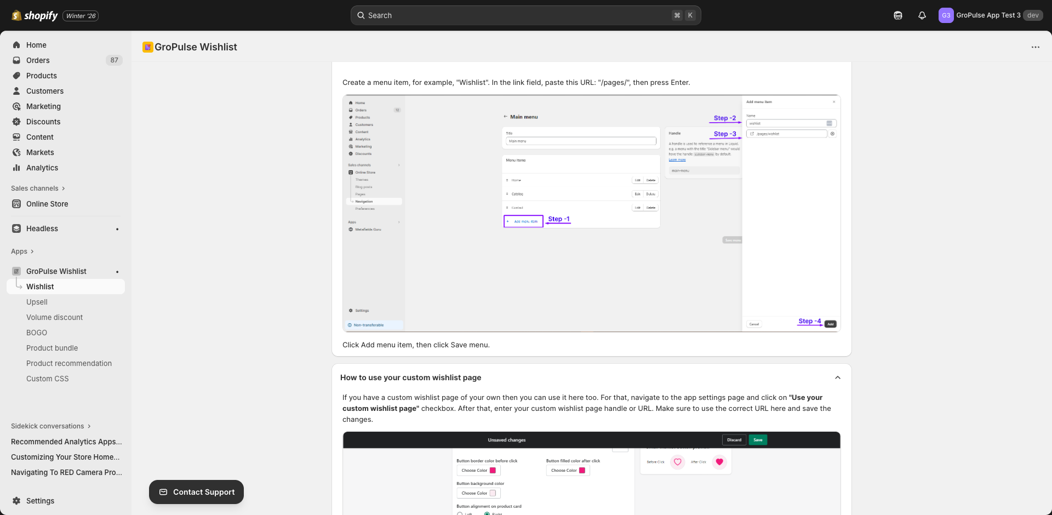
Task: Open Settings via the gear icon
Action: (x=16, y=501)
